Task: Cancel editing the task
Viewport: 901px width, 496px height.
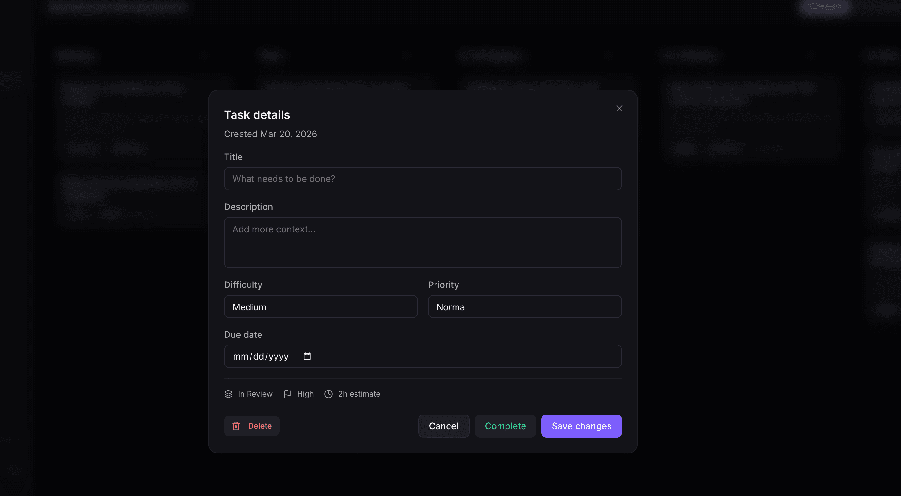Action: 443,426
